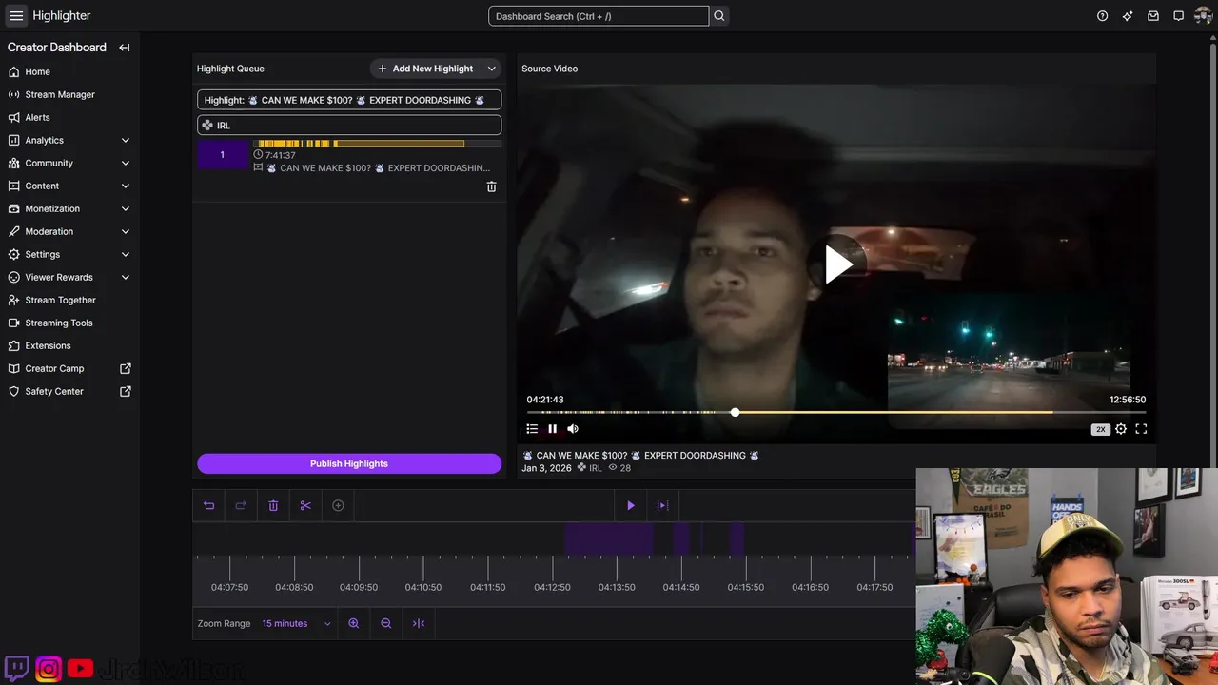This screenshot has width=1218, height=685.
Task: Redo the timeline edit
Action: pyautogui.click(x=241, y=505)
